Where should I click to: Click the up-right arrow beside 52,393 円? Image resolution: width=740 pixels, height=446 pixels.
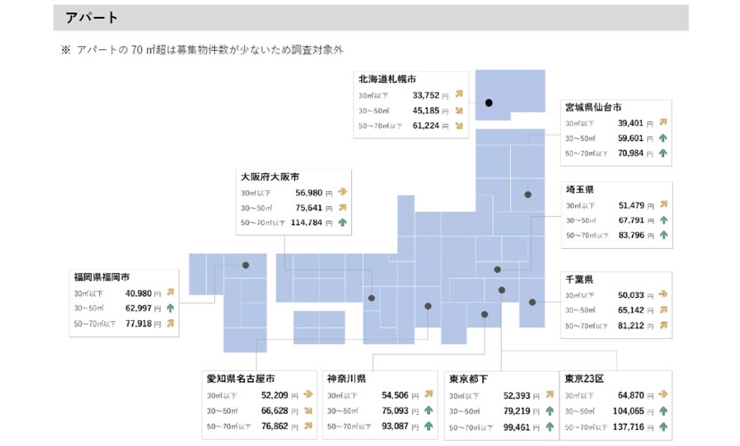tap(550, 394)
